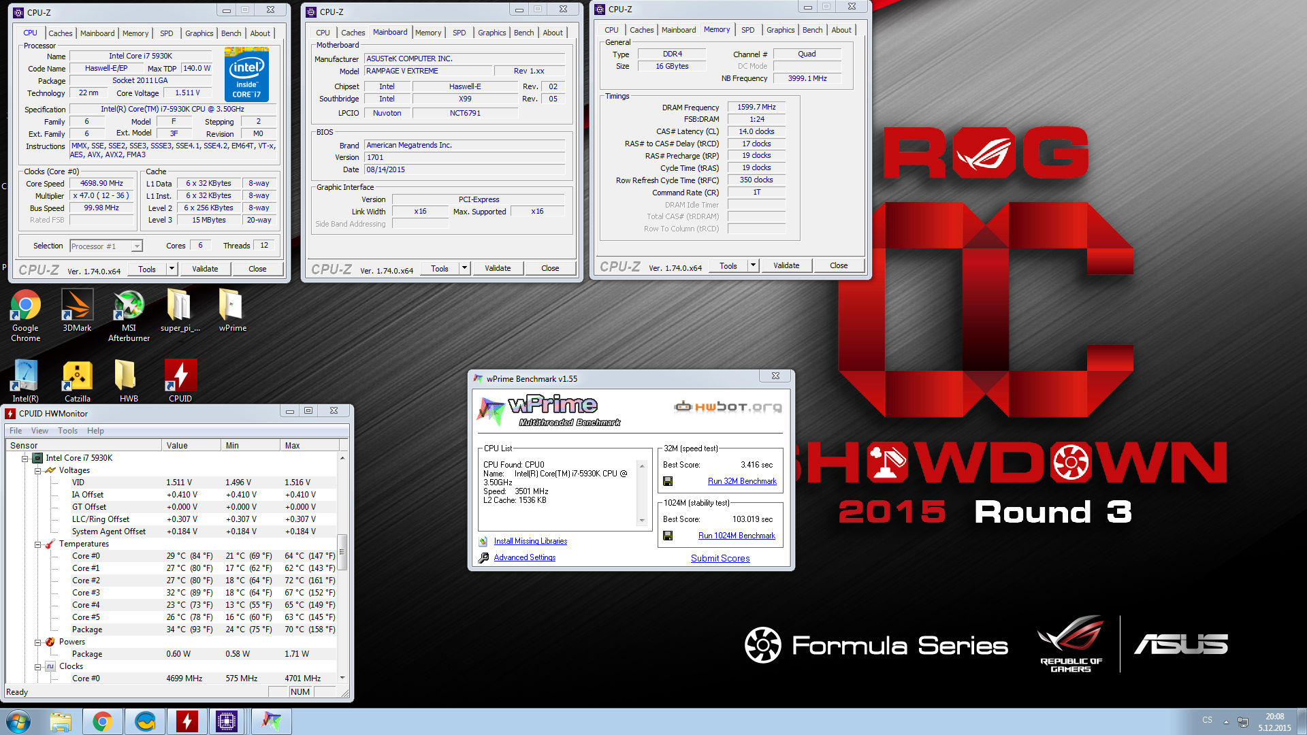Open HWMonitor Tools menu

coord(67,431)
